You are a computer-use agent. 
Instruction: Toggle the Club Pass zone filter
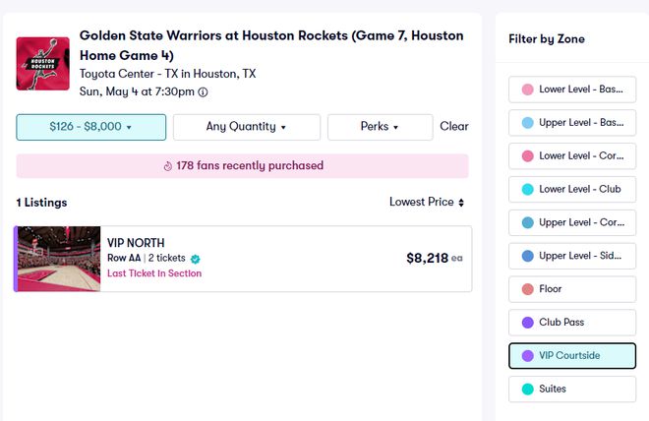(572, 322)
